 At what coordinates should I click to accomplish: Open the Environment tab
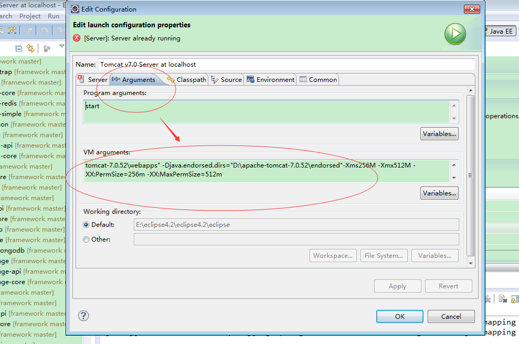pos(270,79)
